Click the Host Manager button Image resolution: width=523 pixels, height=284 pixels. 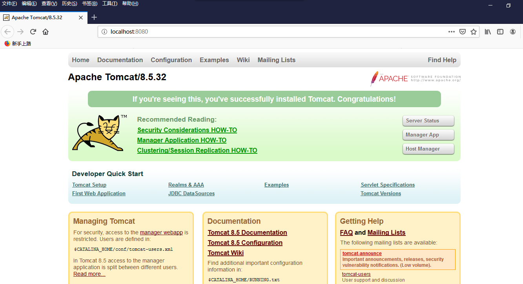[428, 149]
